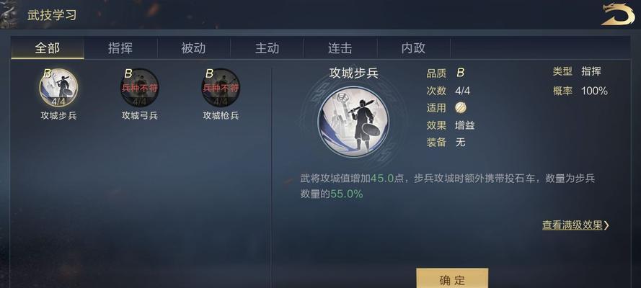Confirm with the 确定 button

[x=452, y=279]
